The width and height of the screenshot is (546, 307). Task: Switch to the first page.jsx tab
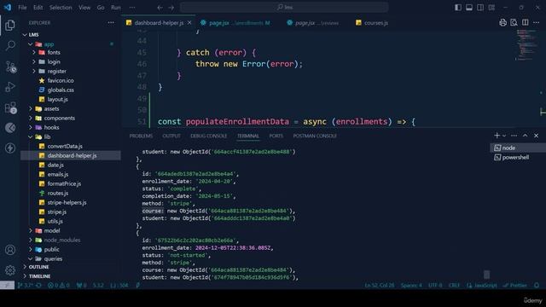click(235, 23)
